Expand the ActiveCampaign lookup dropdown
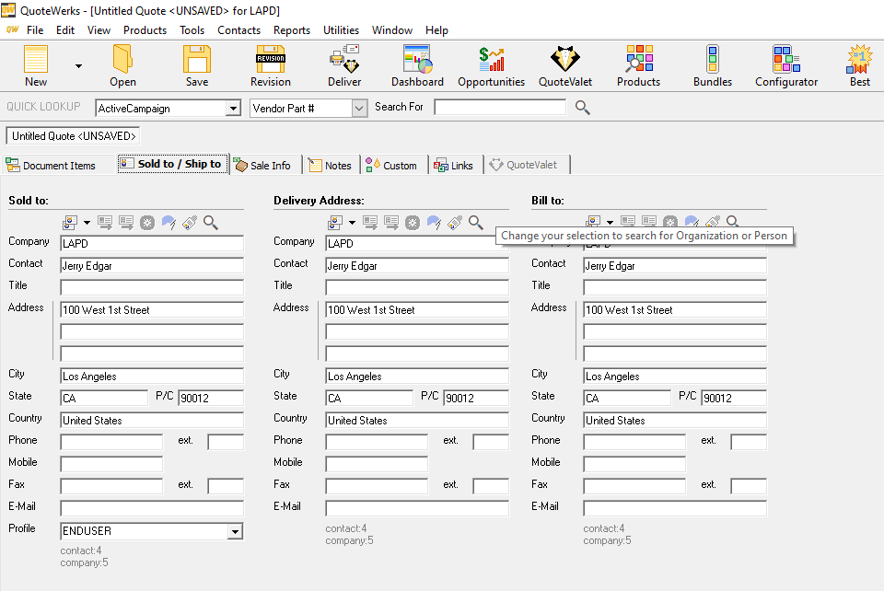Screen dimensions: 884x591 (x=233, y=109)
